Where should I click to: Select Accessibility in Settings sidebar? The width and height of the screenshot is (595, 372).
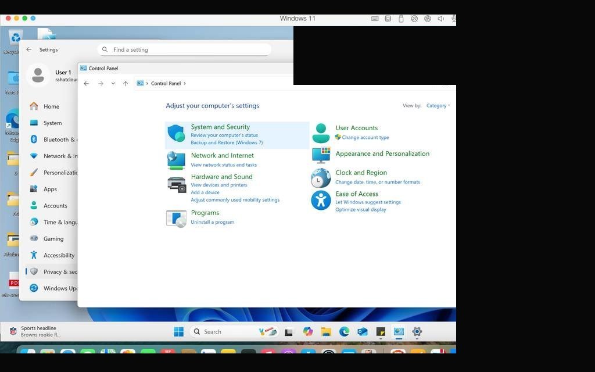pos(51,256)
